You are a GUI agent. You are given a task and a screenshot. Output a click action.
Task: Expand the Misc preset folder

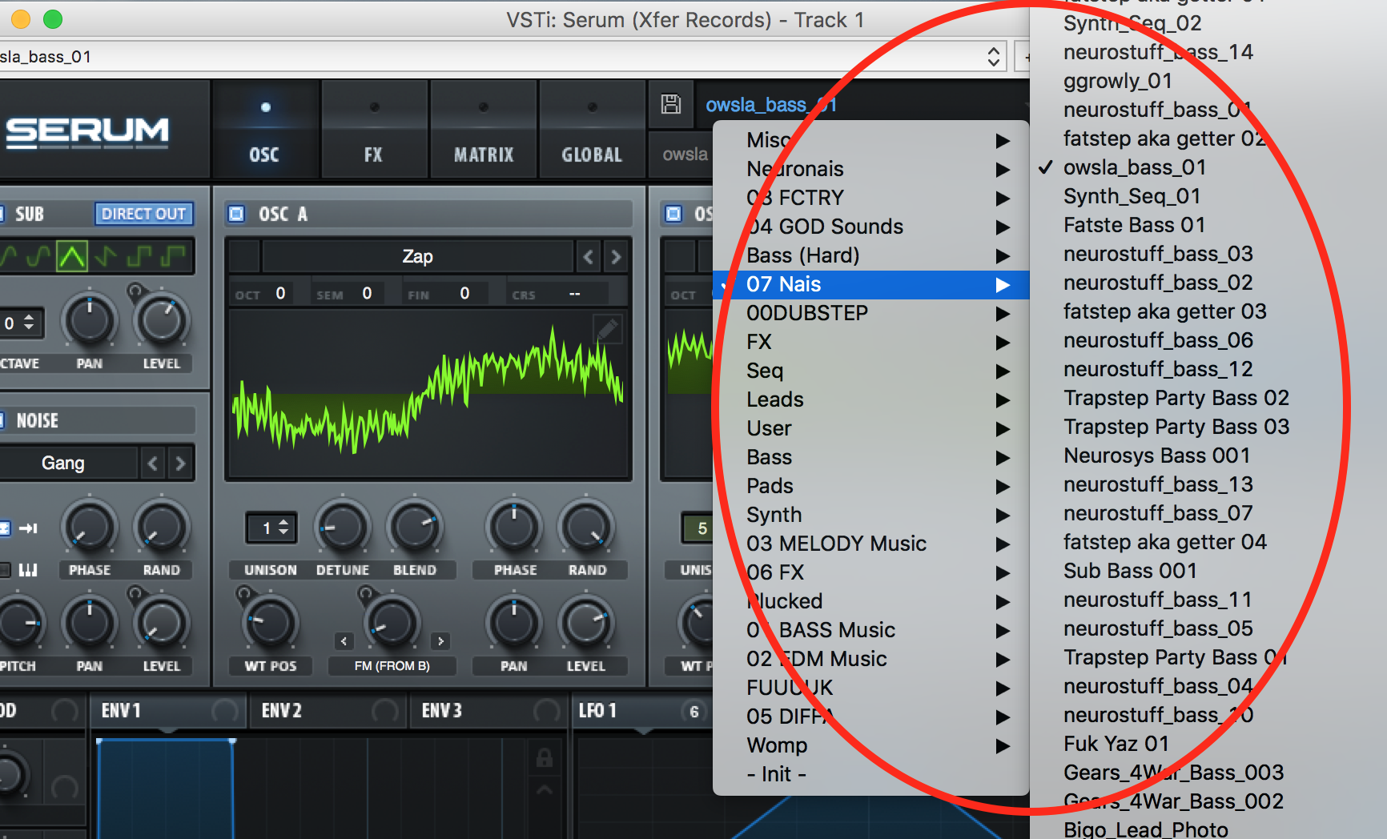tap(871, 140)
